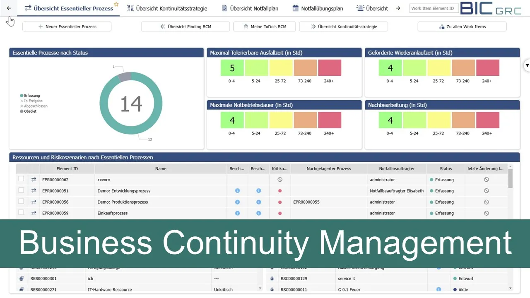Click the red Kritikalität dot for Einkaufsprozess
Viewport: 530px width, 298px height.
point(279,213)
